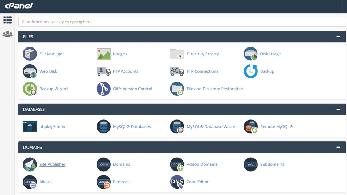Screen dimensions: 347x195
Task: Click the phpMyAdmin icon
Action: coord(30,127)
